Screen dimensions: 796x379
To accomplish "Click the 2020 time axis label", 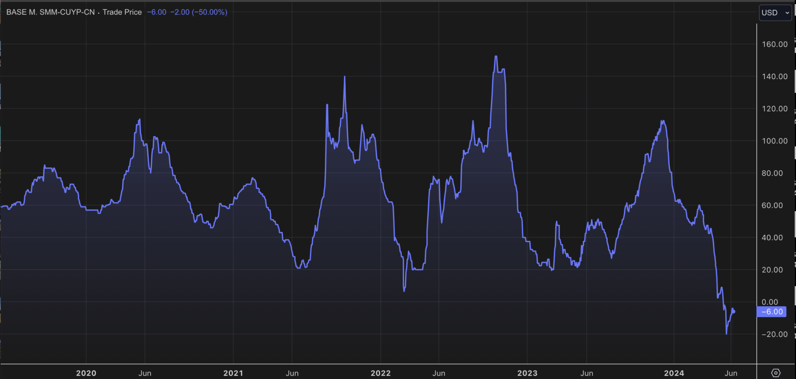I will pyautogui.click(x=86, y=373).
